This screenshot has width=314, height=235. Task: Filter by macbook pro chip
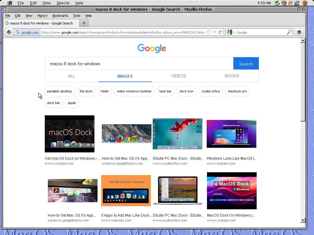(x=238, y=91)
